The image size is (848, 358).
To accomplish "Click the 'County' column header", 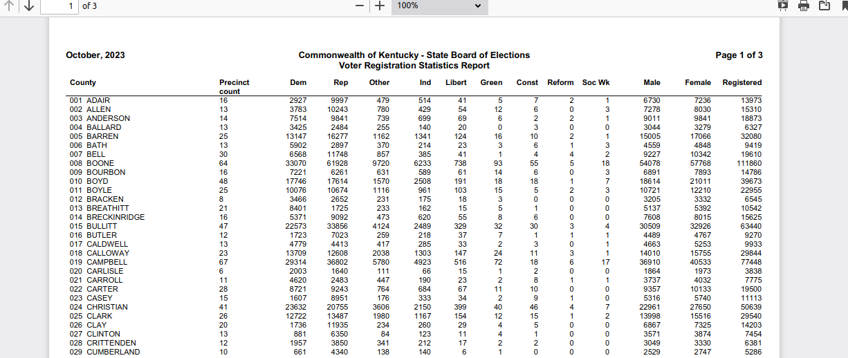I will point(83,82).
